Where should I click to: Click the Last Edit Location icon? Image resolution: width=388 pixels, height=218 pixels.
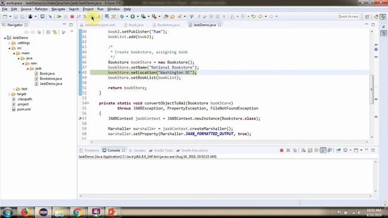tap(253, 16)
